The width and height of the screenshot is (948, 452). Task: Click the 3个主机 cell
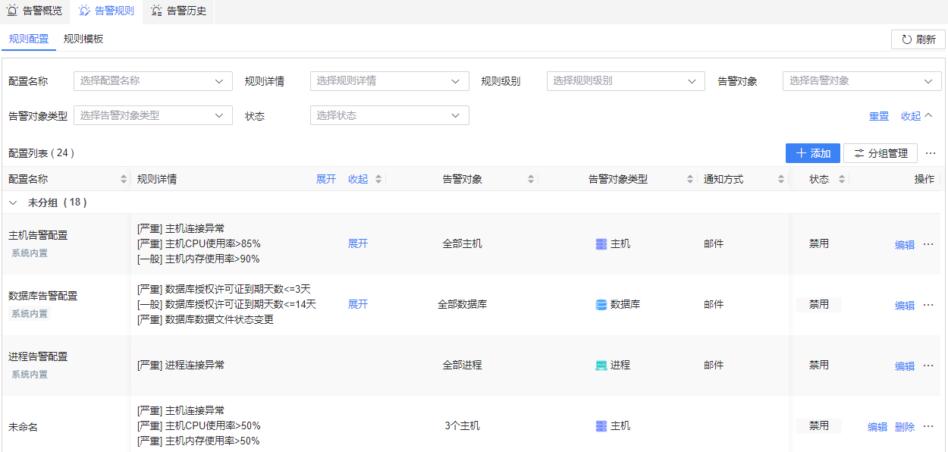463,426
